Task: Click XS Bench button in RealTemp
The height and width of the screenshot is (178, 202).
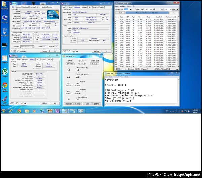Action: point(78,104)
